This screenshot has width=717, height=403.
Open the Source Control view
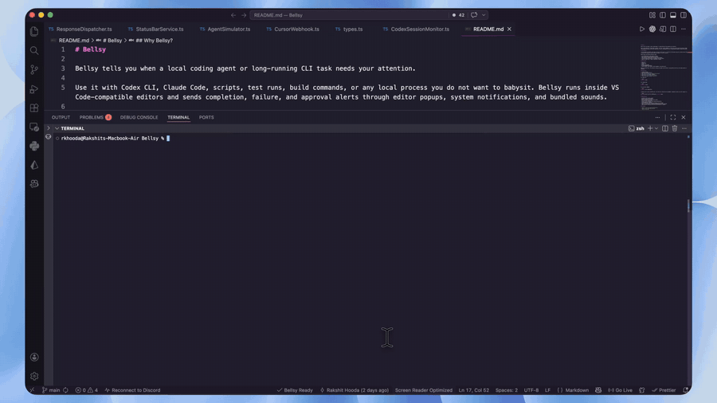coord(34,69)
